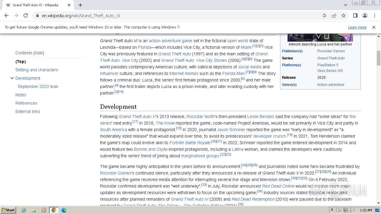Open the Xbox Series X/S link
The width and height of the screenshot is (381, 214).
[330, 71]
